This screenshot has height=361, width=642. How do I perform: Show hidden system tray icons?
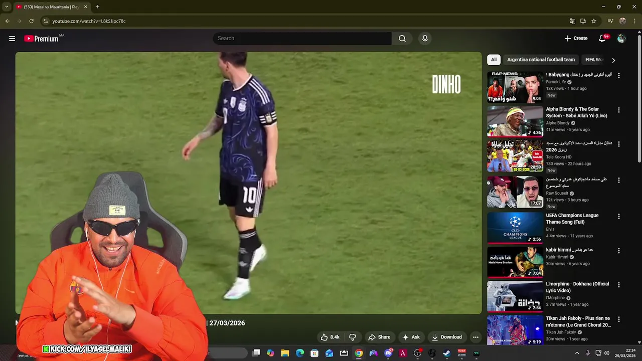(x=577, y=353)
